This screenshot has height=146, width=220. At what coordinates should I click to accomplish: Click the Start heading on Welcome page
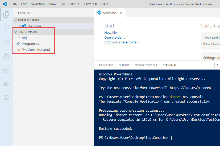pyautogui.click(x=109, y=26)
